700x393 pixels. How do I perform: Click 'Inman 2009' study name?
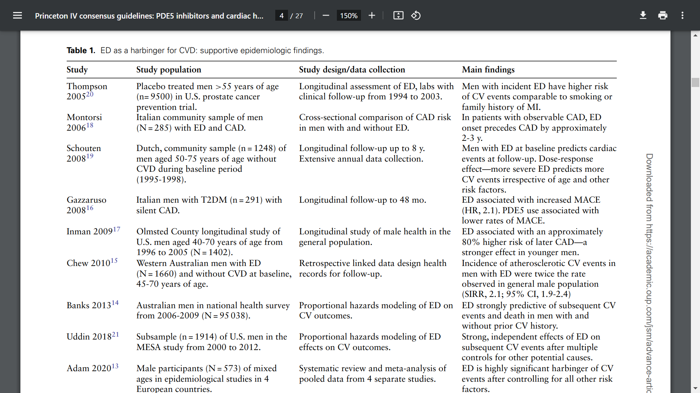(x=90, y=232)
